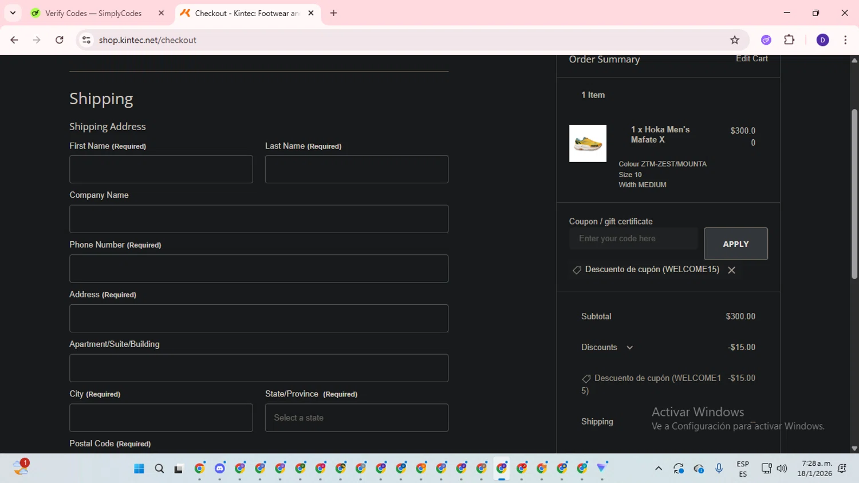
Task: Show hidden system tray icons
Action: [659, 469]
